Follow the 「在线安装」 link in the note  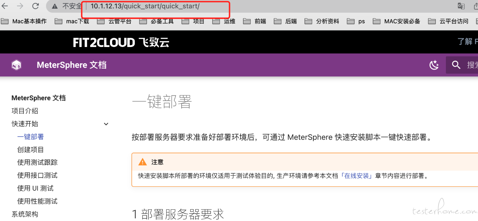357,176
